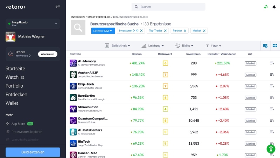Click the 5GRevolution wifi icon

point(73,109)
